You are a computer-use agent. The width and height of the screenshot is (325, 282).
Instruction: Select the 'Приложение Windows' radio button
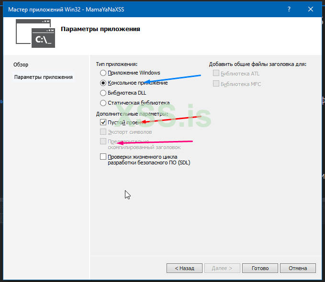pyautogui.click(x=103, y=73)
